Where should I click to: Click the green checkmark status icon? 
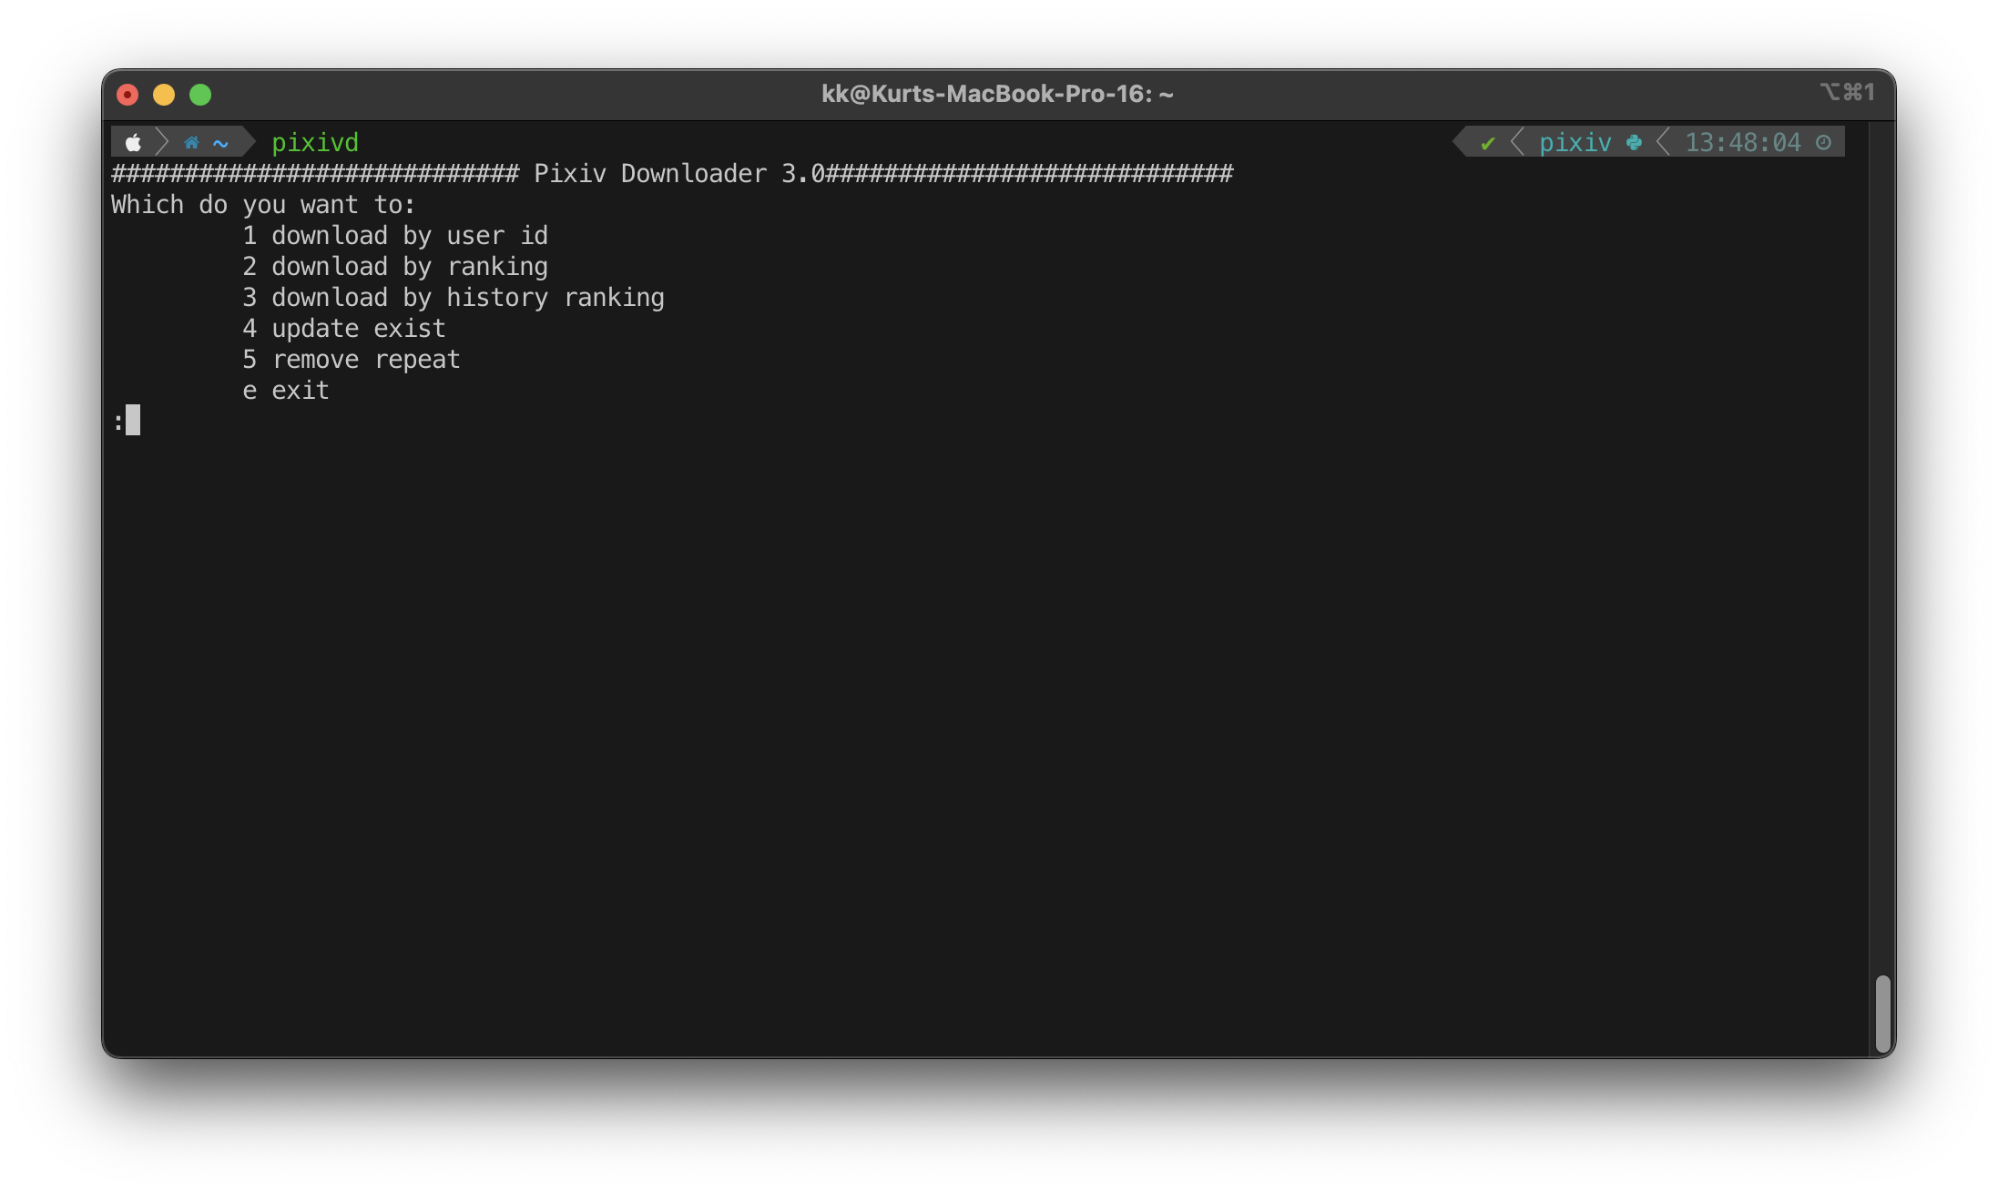point(1488,143)
